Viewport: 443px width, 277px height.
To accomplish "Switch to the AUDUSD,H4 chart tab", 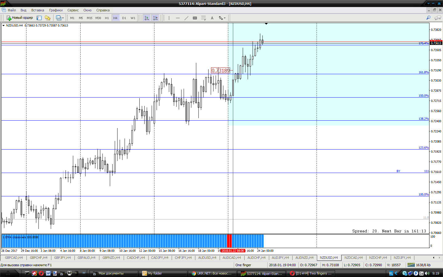I will point(207,258).
